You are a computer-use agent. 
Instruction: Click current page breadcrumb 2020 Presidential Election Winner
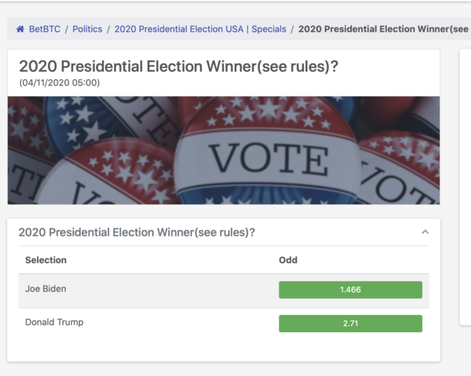384,29
